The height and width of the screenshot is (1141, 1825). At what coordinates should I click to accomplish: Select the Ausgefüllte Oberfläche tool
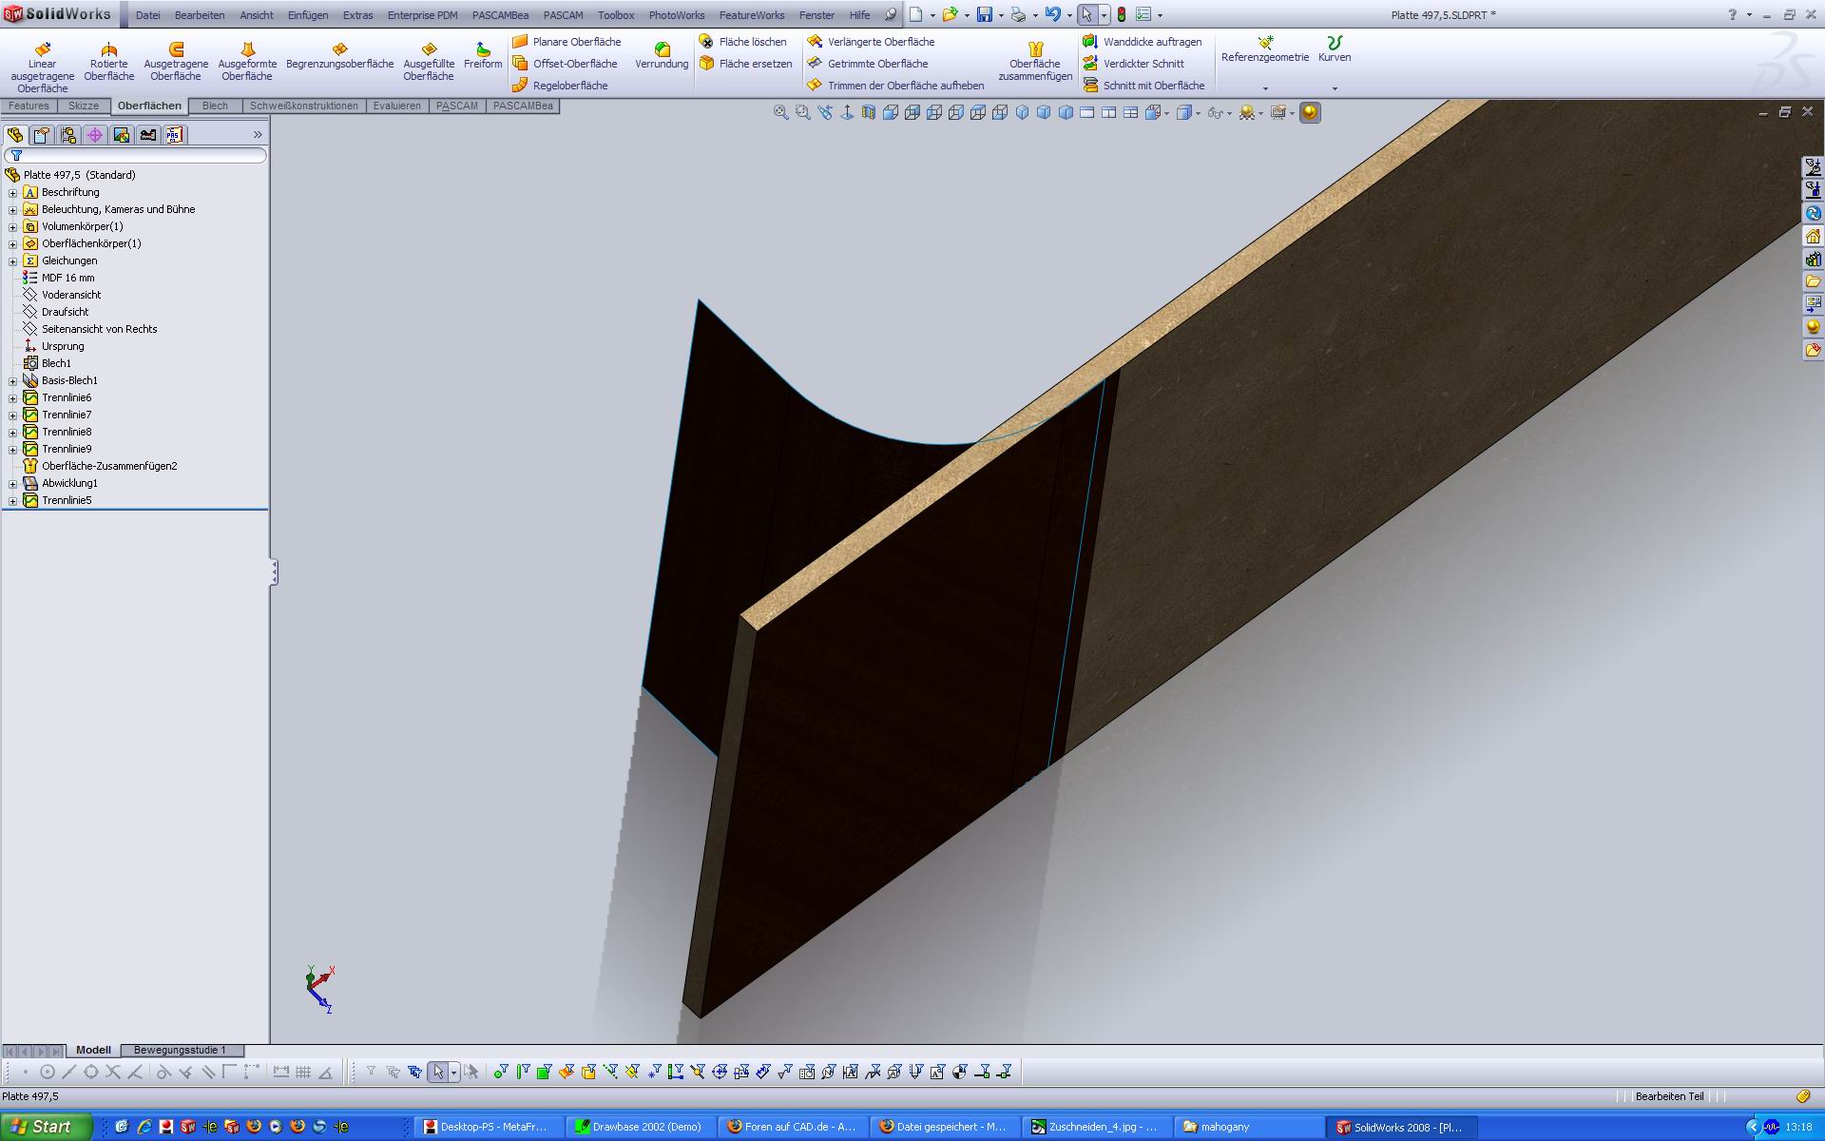(429, 62)
